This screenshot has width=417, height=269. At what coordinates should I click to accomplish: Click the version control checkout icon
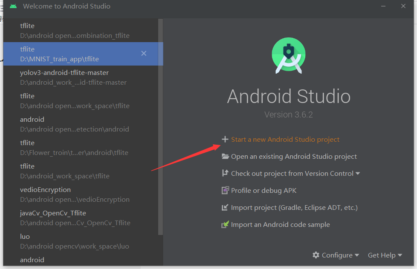[x=225, y=173]
